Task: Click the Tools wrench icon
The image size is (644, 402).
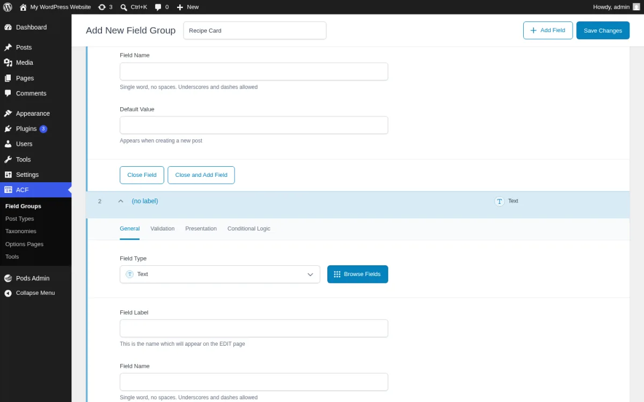Action: (8, 160)
